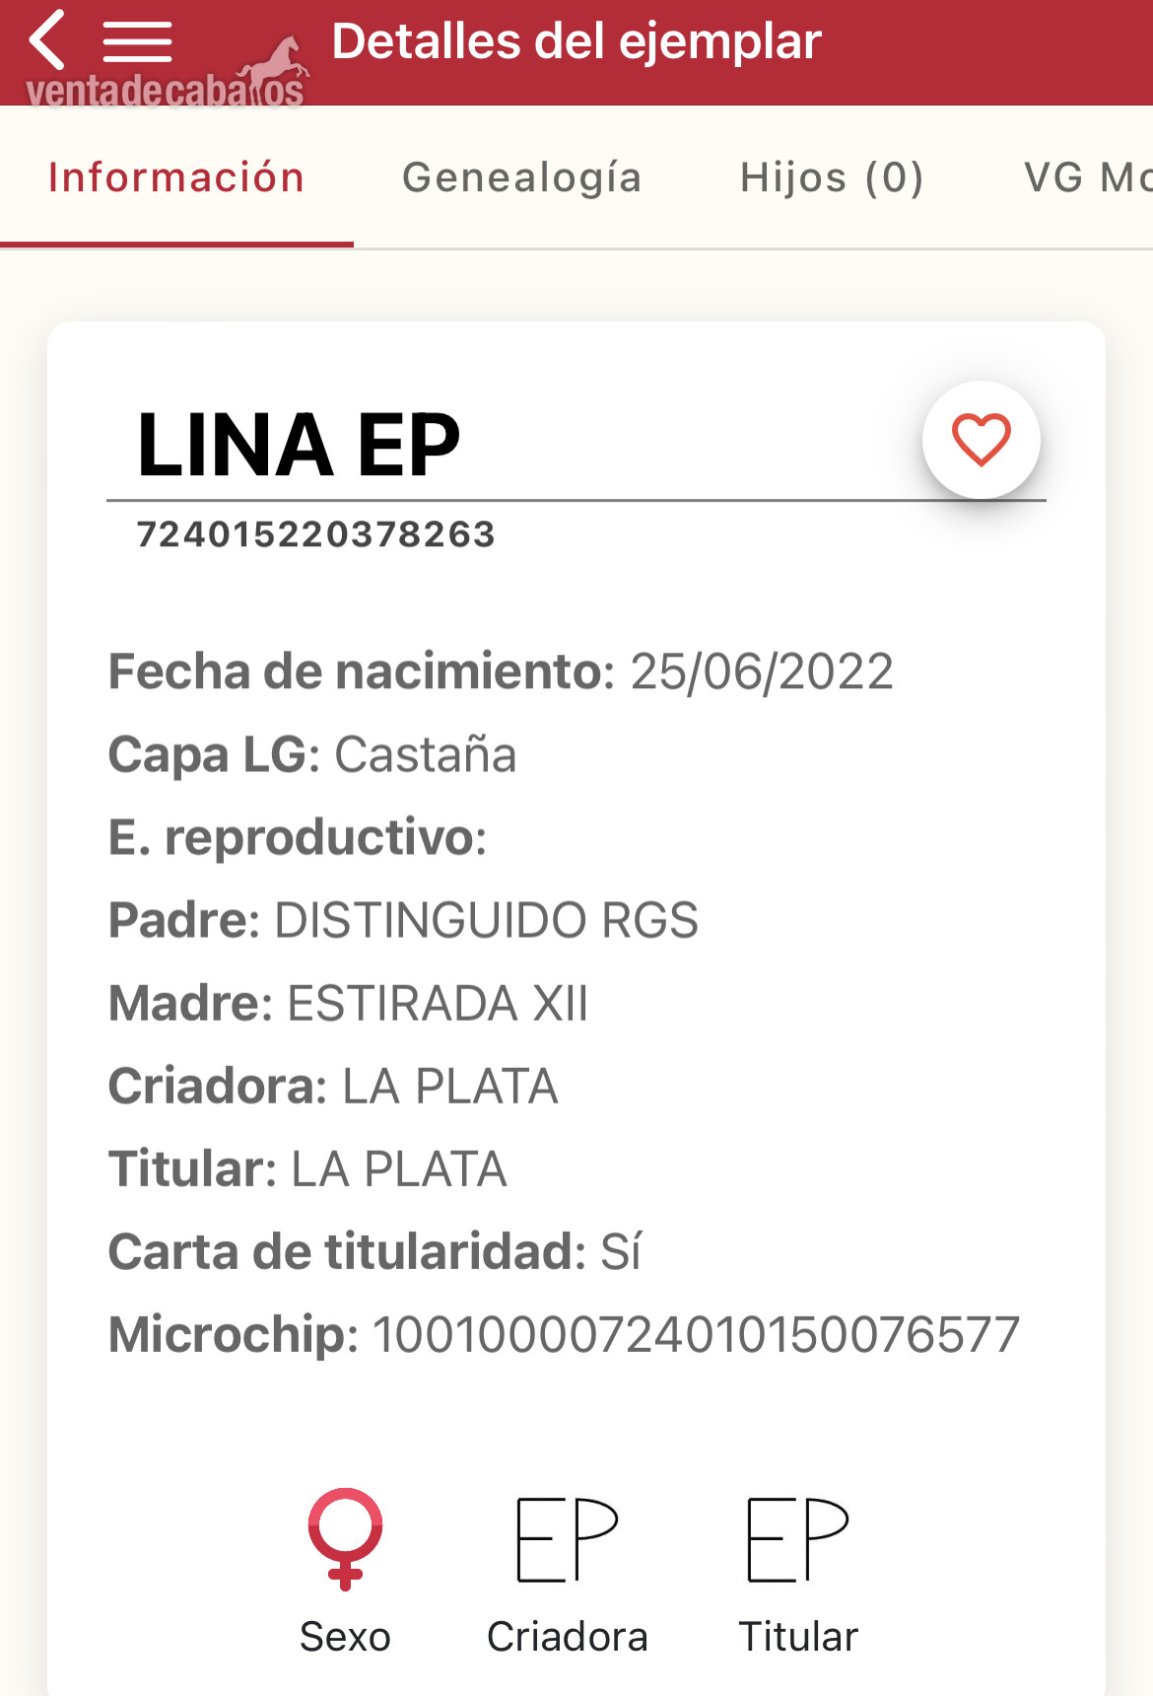Open the Hijos (0) tab
This screenshot has height=1696, width=1153.
coord(832,177)
